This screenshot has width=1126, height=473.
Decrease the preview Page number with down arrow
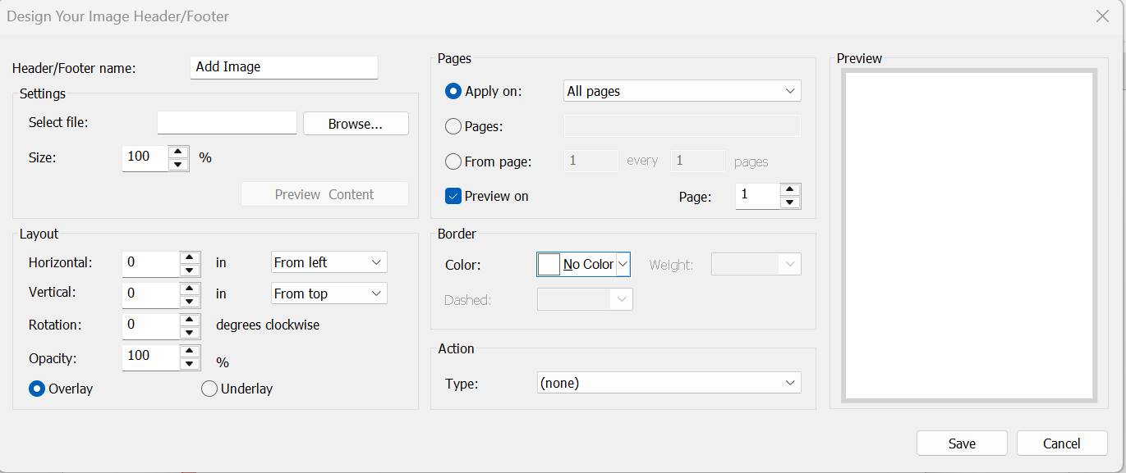(790, 202)
